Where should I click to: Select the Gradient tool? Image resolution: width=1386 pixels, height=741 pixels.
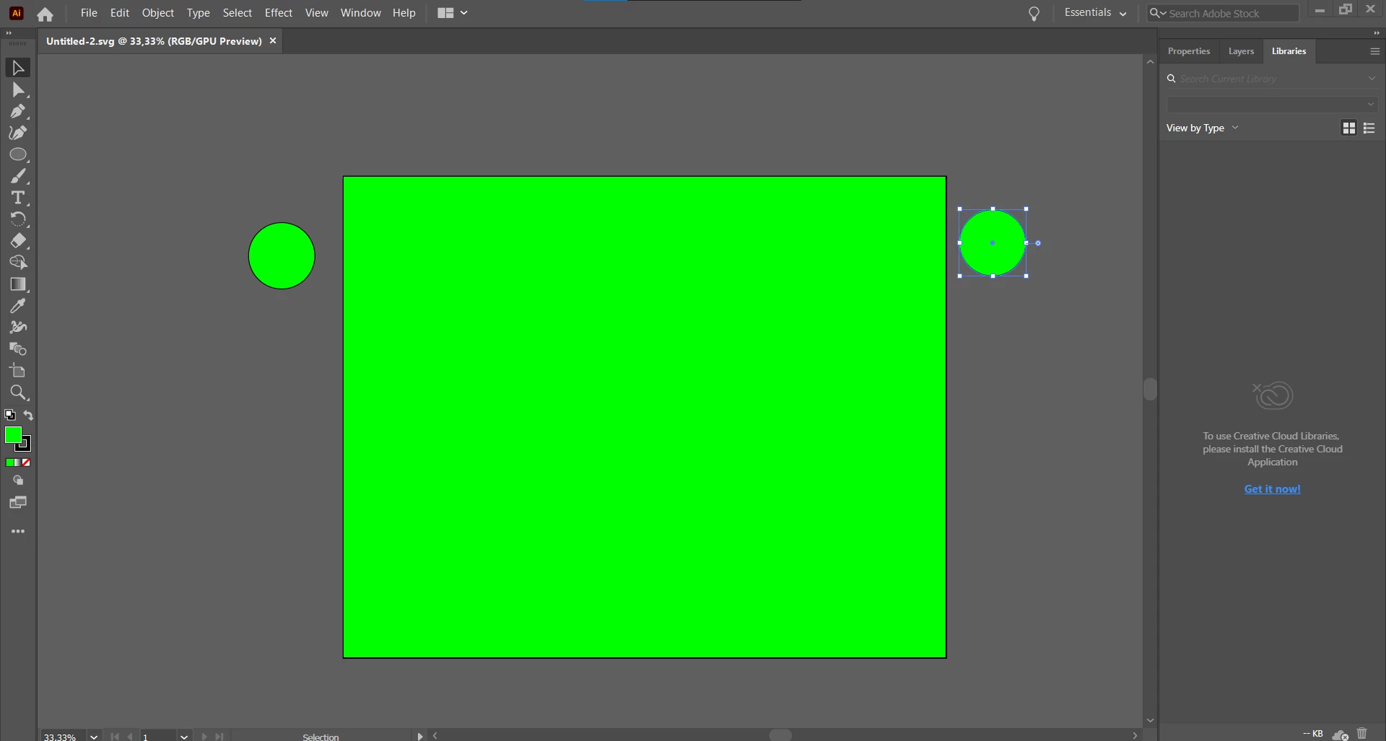pyautogui.click(x=18, y=284)
